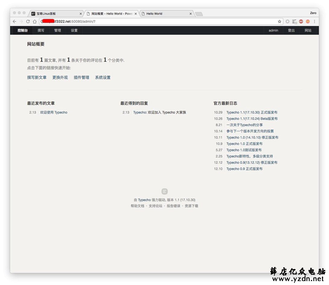The width and height of the screenshot is (329, 285).
Task: Click the grey circle extension icon
Action: click(288, 21)
